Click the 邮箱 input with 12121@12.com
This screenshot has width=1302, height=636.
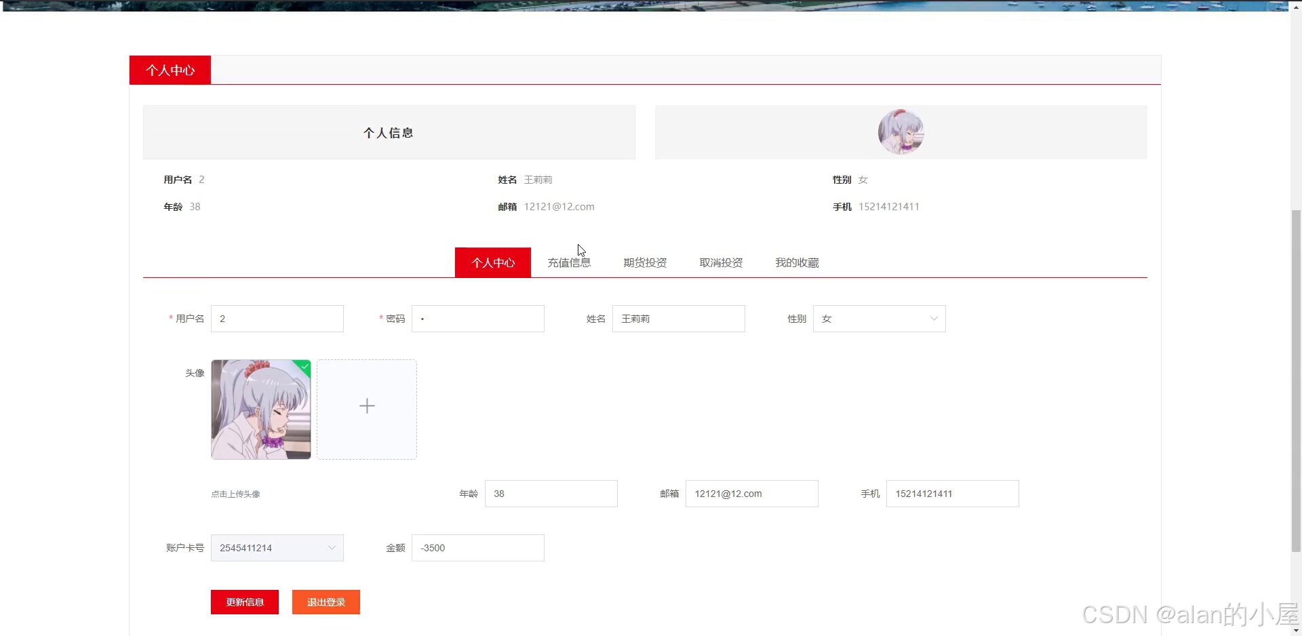(x=752, y=494)
